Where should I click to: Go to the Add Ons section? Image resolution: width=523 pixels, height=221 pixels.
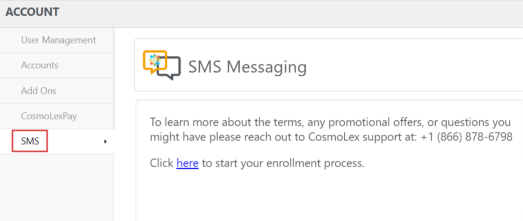[38, 90]
